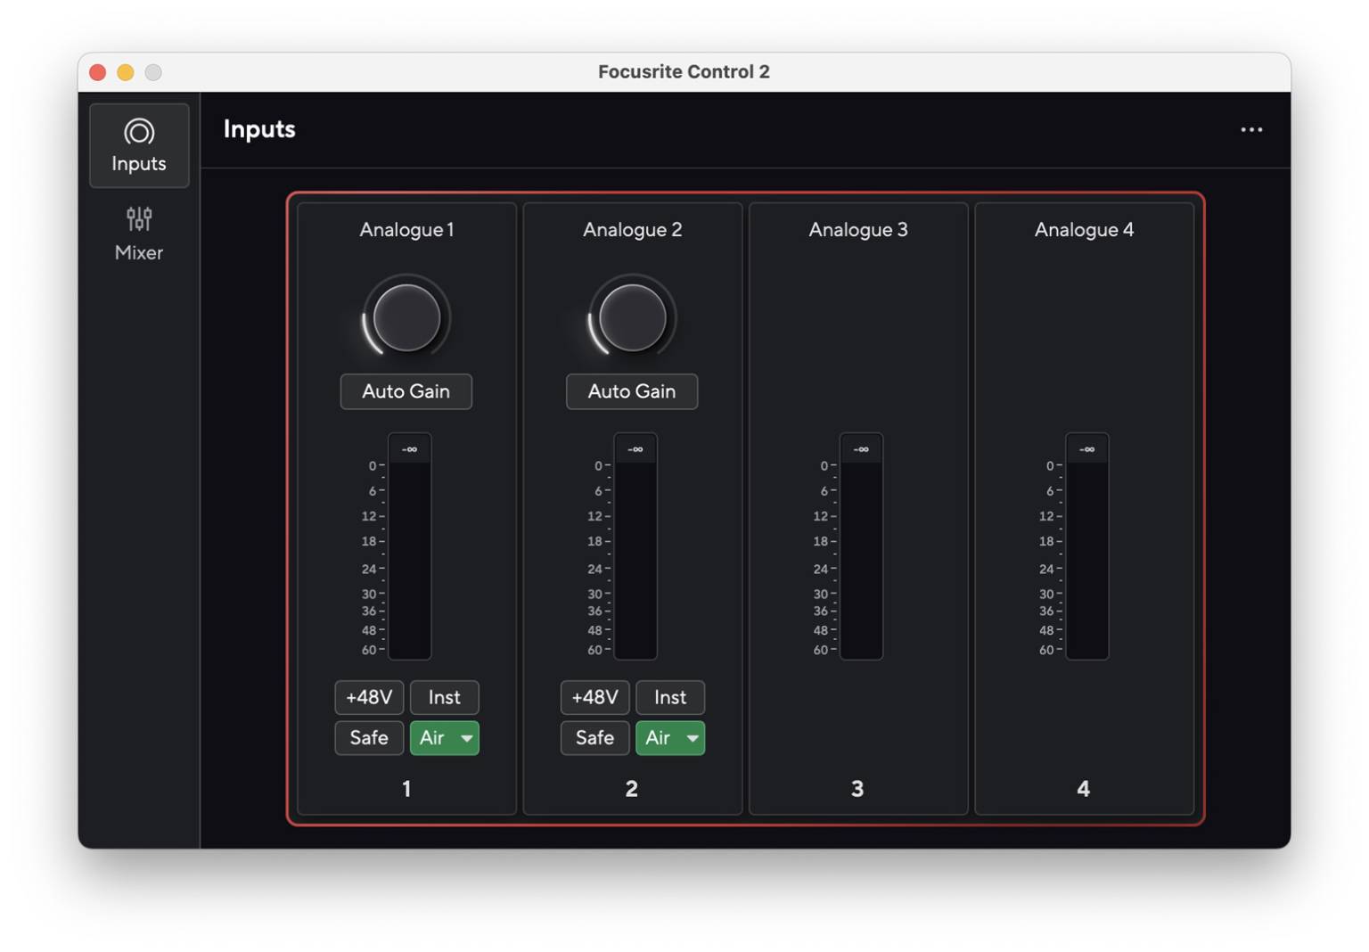Screen dimensions: 1369x952
Task: Select the Analogue 3 channel strip
Action: point(857,508)
